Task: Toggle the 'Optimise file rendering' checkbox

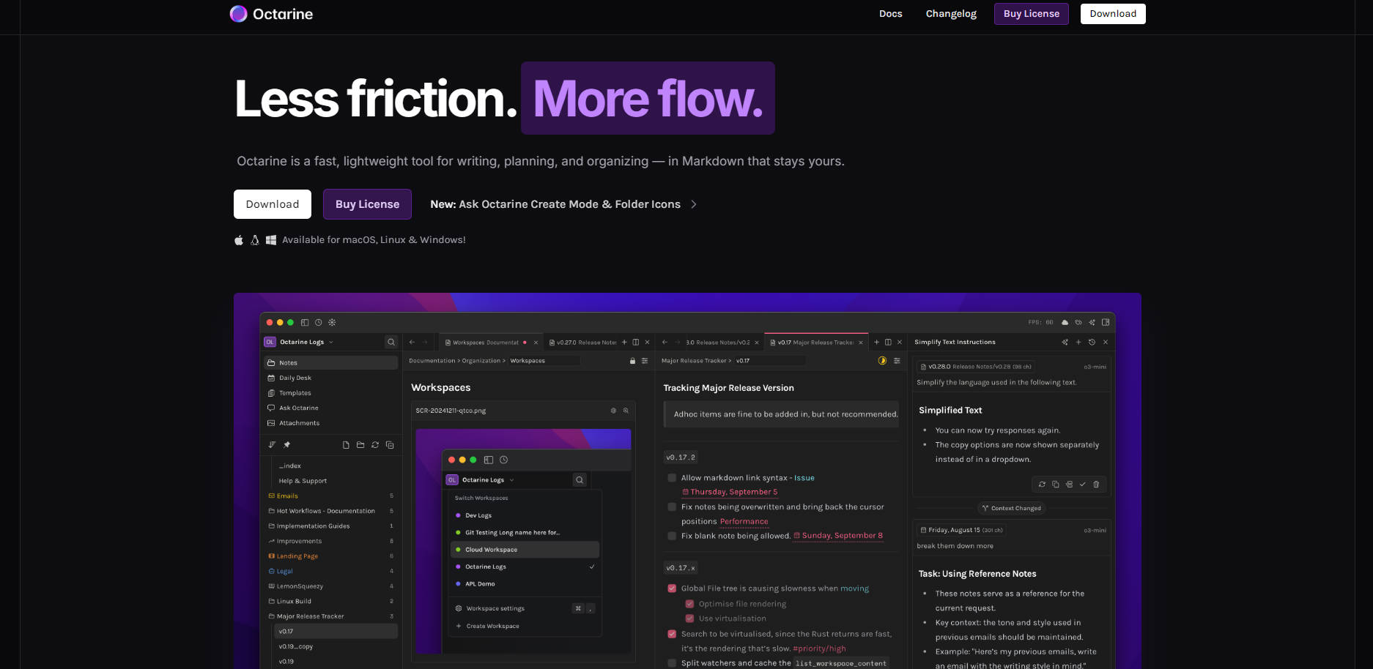Action: pyautogui.click(x=689, y=604)
